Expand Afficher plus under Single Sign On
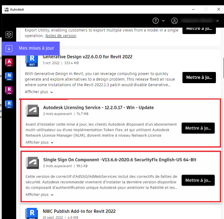 [x=39, y=194]
